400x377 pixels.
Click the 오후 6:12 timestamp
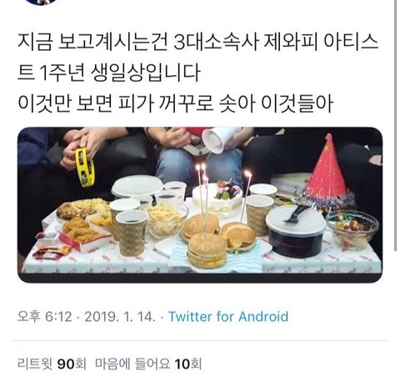(x=45, y=316)
